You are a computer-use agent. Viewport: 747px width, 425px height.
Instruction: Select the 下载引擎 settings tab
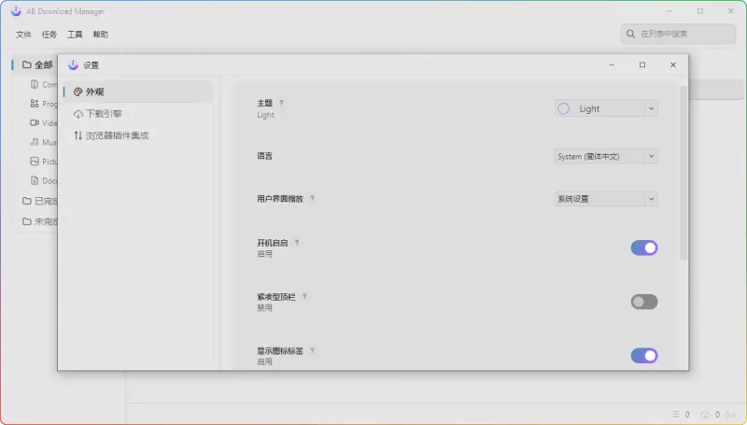(137, 113)
